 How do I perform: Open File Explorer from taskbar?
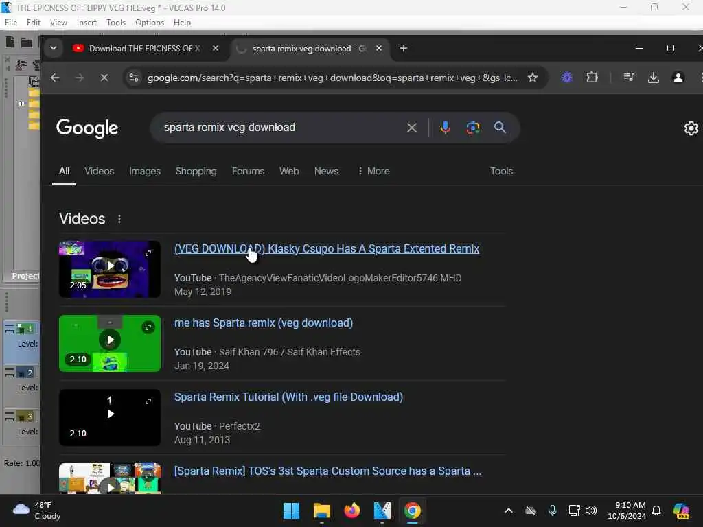coord(322,511)
